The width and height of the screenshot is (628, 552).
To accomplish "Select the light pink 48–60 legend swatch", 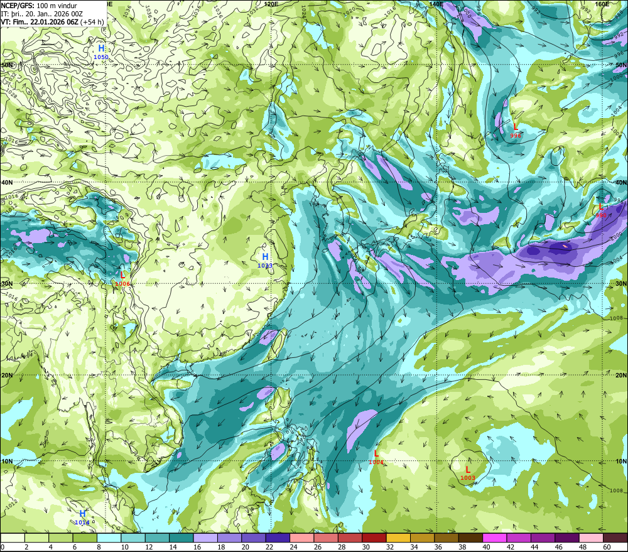I will click(x=591, y=538).
